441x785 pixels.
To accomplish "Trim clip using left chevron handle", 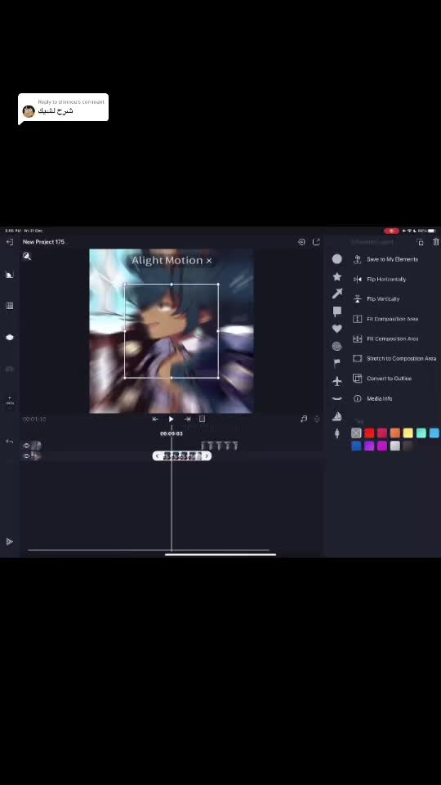I will (158, 456).
